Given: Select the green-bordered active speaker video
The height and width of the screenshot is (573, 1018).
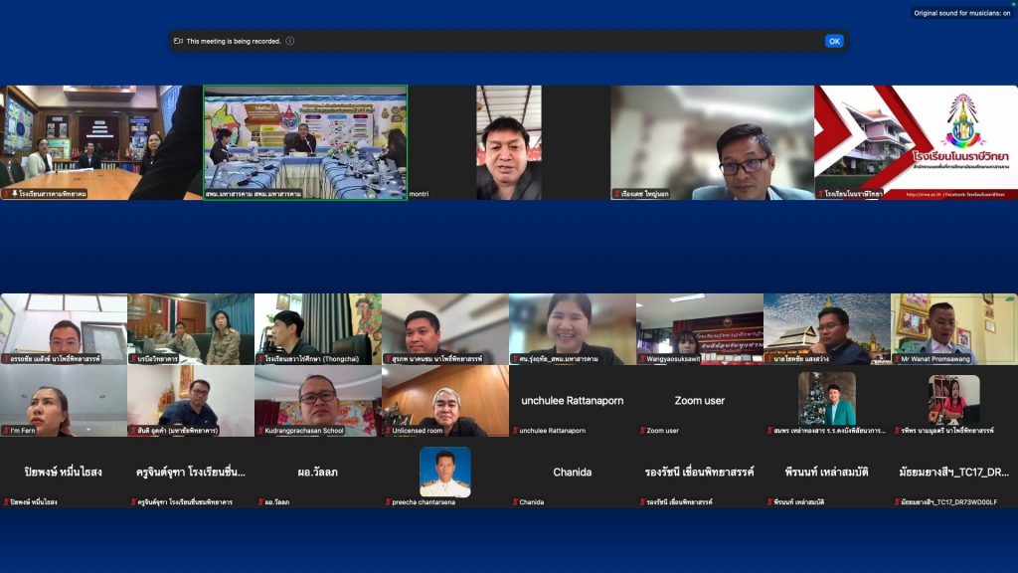Looking at the screenshot, I should coord(305,142).
